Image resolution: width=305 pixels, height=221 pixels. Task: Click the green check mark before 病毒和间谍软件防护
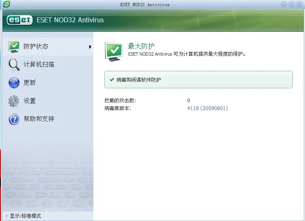click(112, 80)
